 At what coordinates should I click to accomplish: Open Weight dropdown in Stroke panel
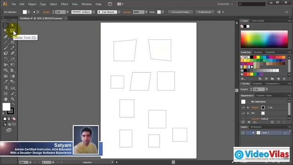point(266,89)
